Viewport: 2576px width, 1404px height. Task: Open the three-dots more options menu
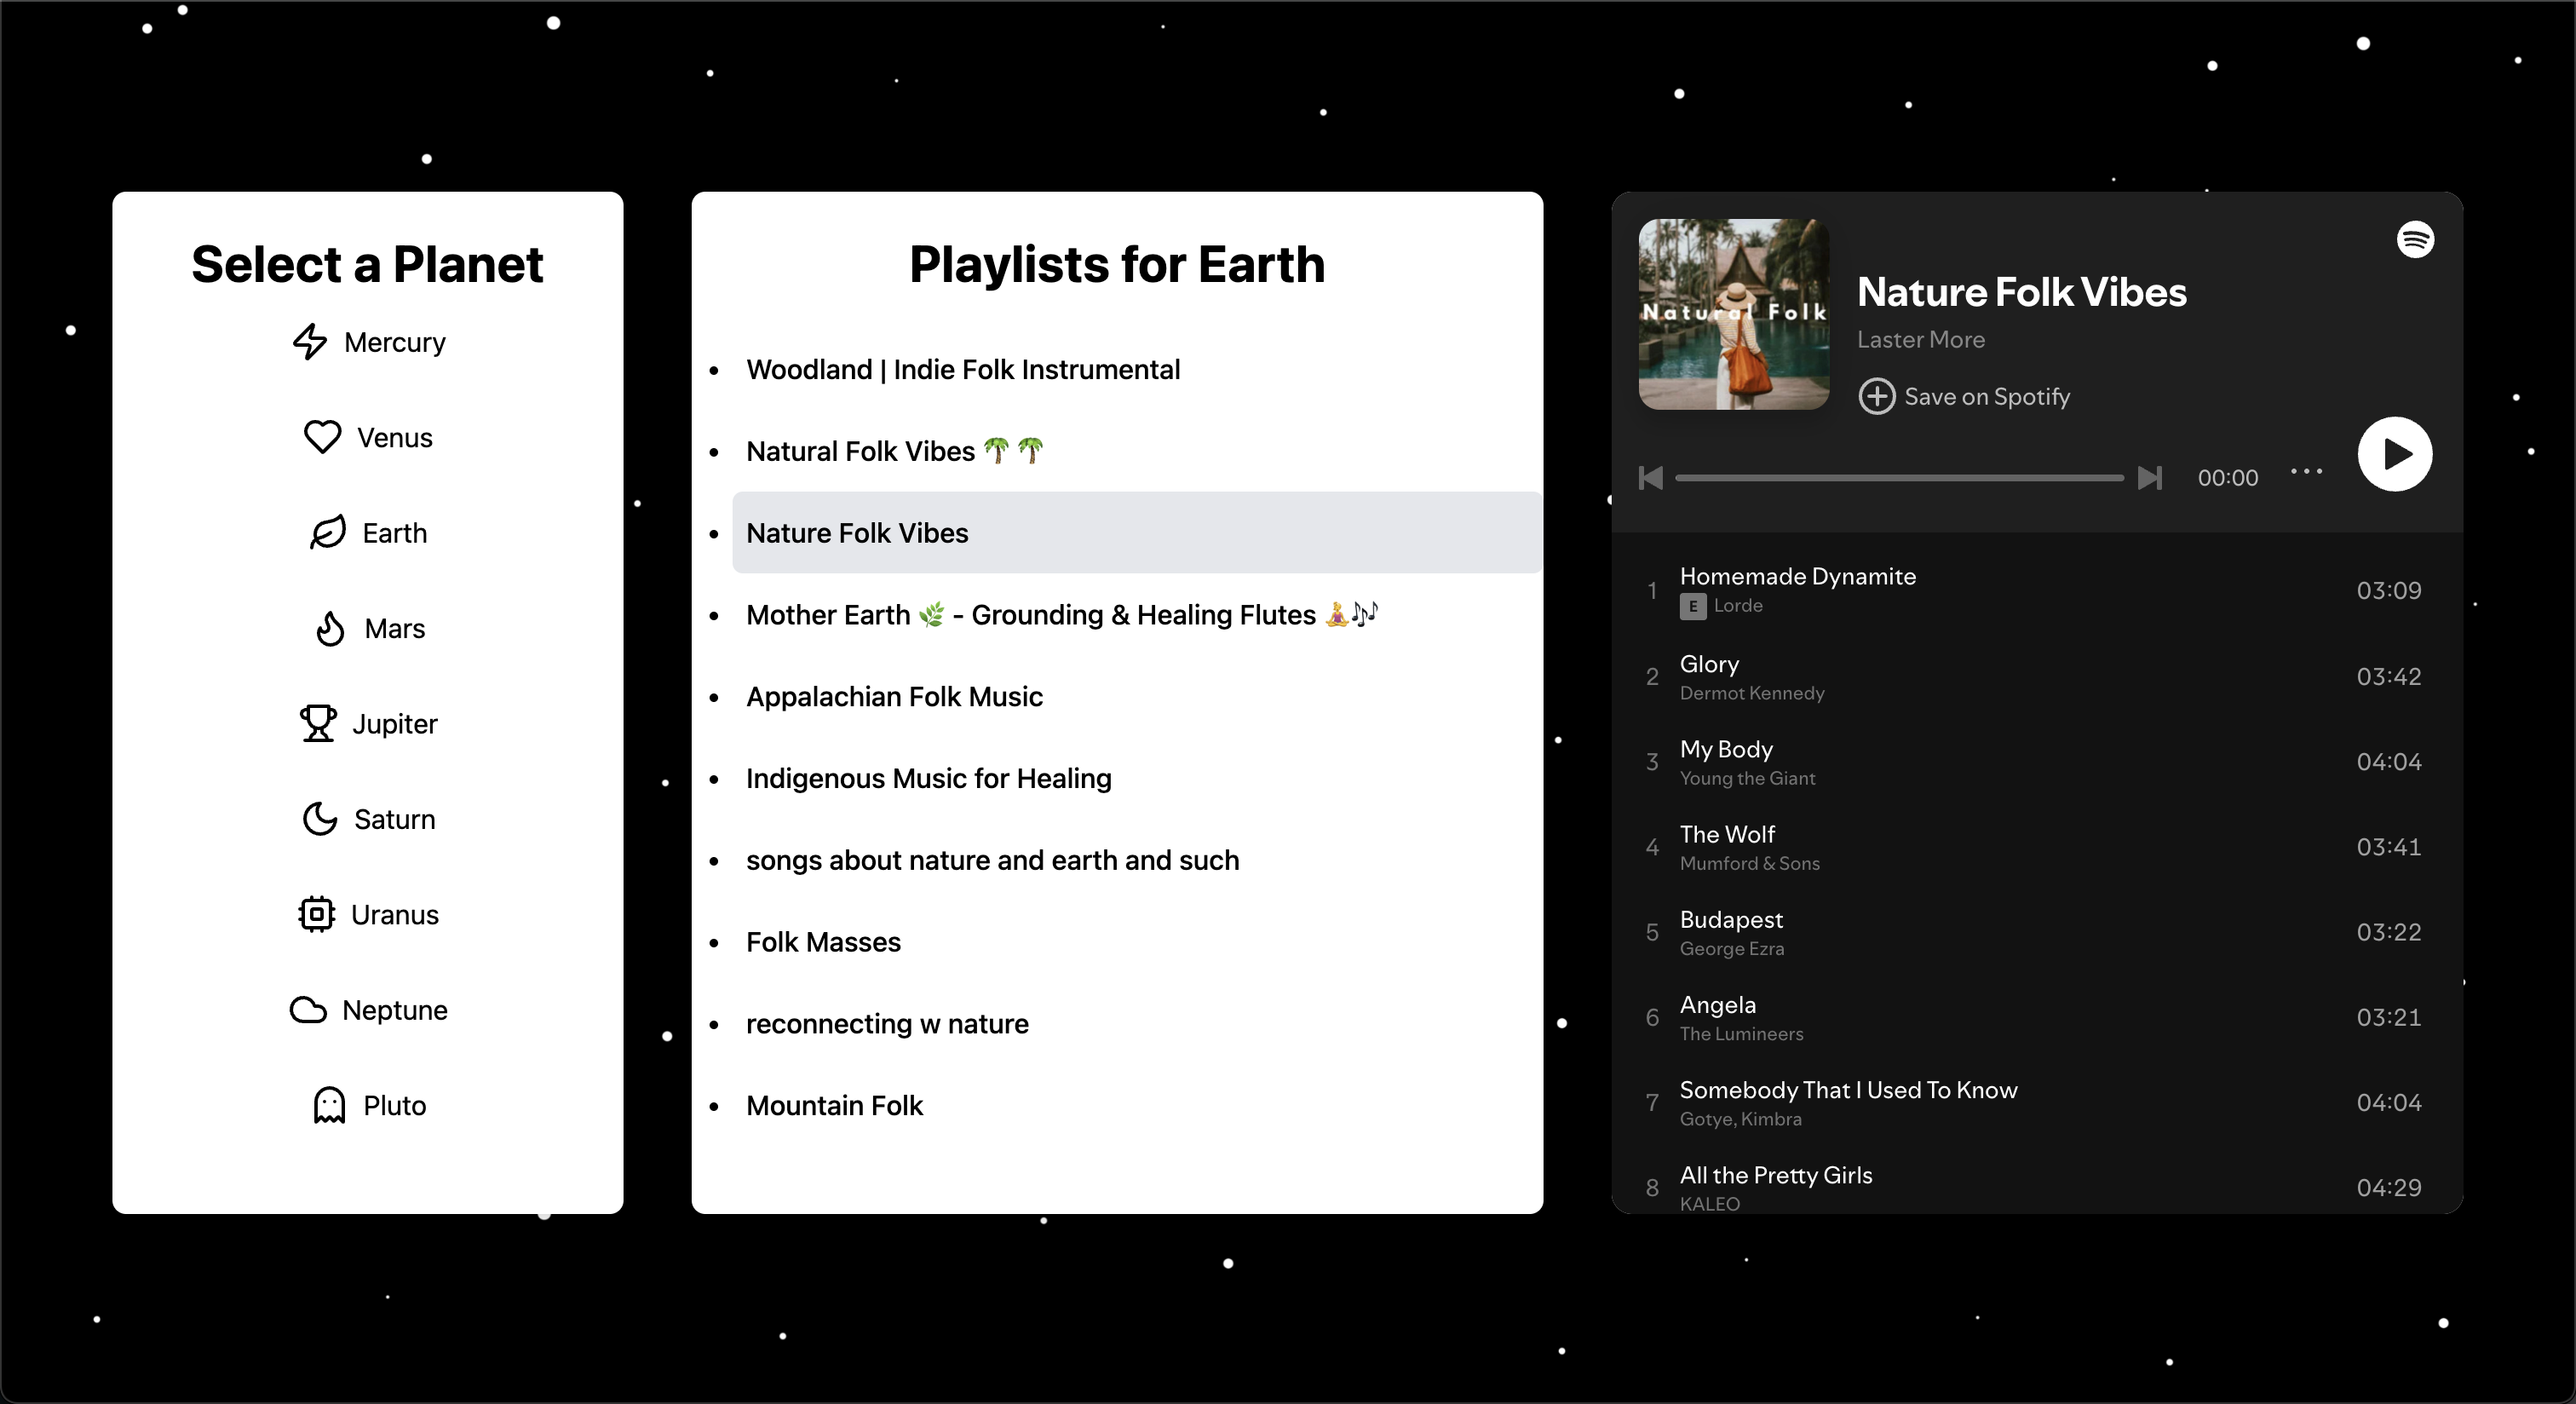pyautogui.click(x=2306, y=471)
